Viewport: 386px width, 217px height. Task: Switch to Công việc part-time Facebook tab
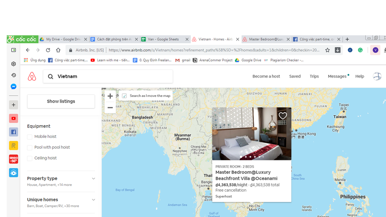point(316,40)
